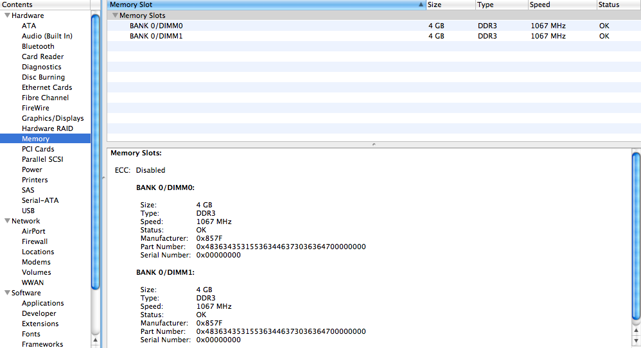Click DIMM0 Part Number value
Image resolution: width=641 pixels, height=348 pixels.
tap(281, 247)
